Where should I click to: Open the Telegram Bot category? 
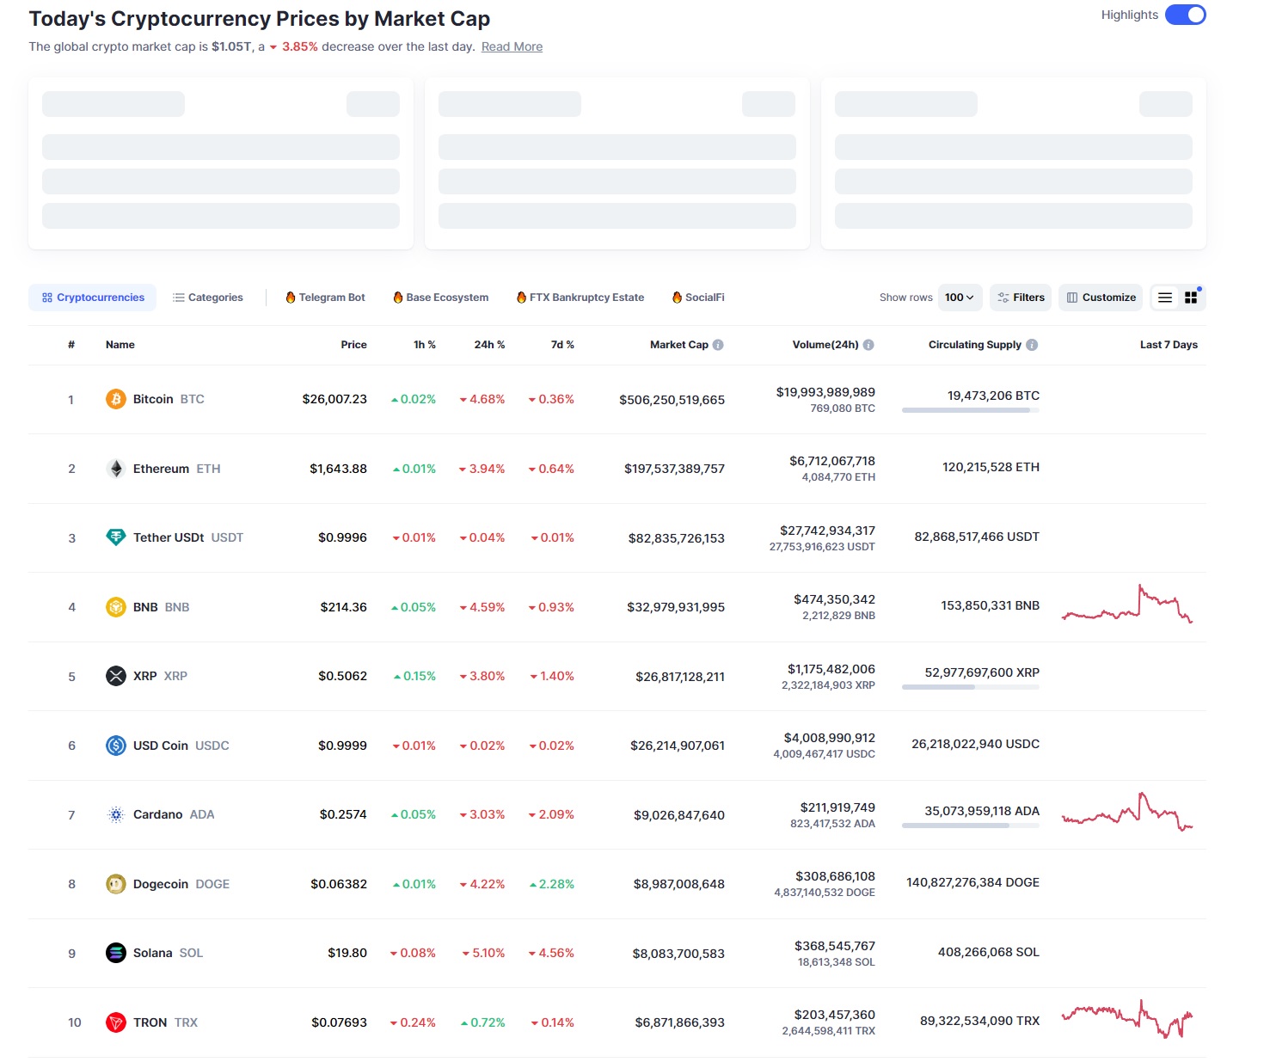coord(326,298)
